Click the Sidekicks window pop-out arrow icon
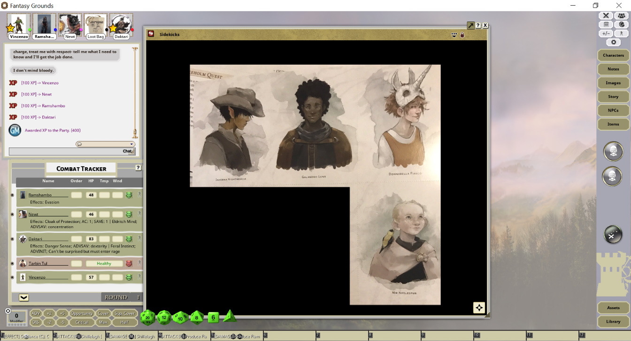Viewport: 631px width, 341px height. (470, 25)
